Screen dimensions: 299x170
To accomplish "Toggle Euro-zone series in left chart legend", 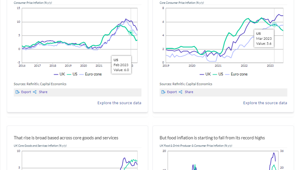I will (90, 74).
